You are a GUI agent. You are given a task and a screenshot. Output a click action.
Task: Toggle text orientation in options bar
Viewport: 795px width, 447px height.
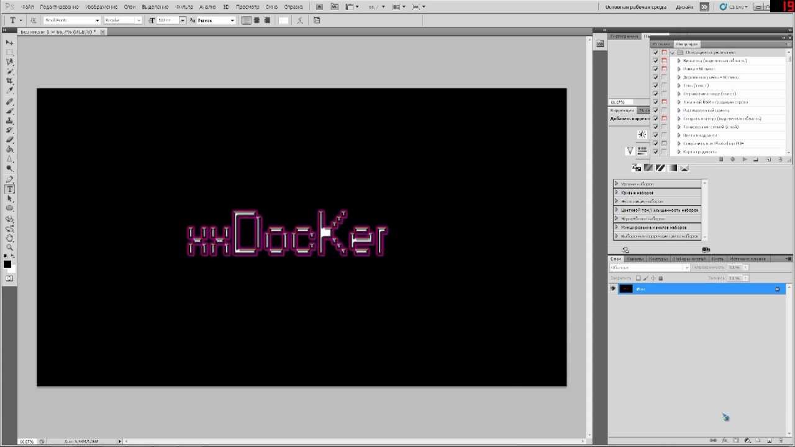pyautogui.click(x=33, y=20)
